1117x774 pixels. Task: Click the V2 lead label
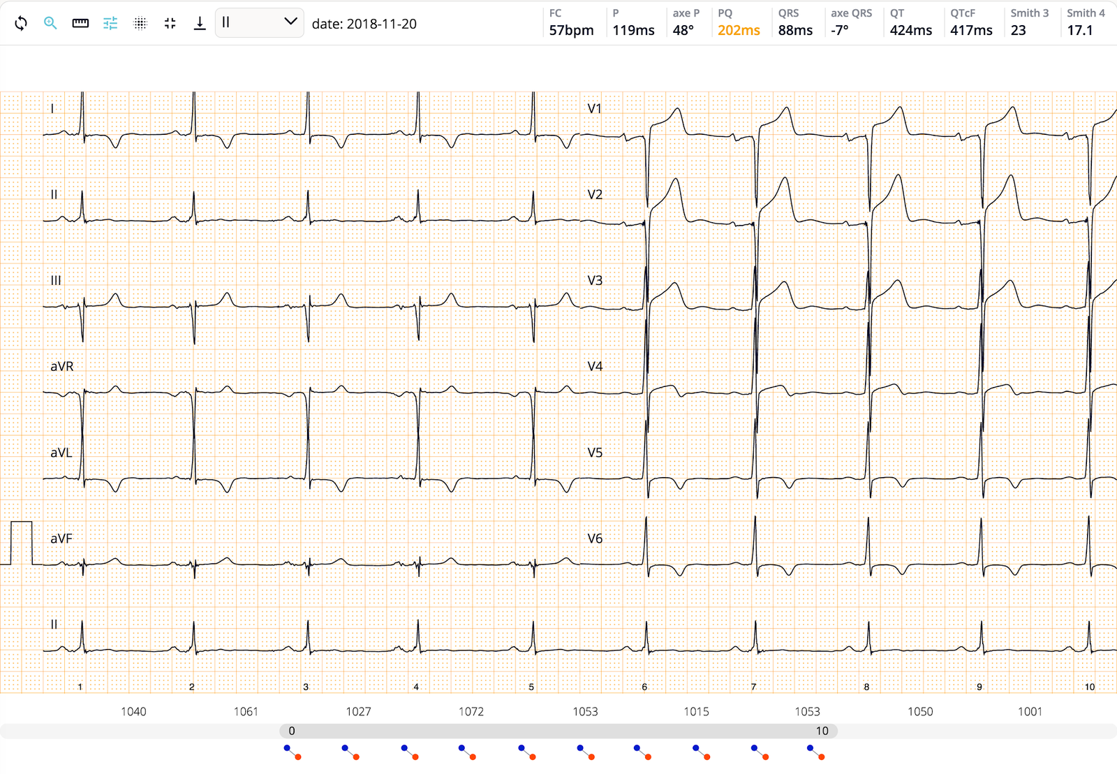click(594, 194)
